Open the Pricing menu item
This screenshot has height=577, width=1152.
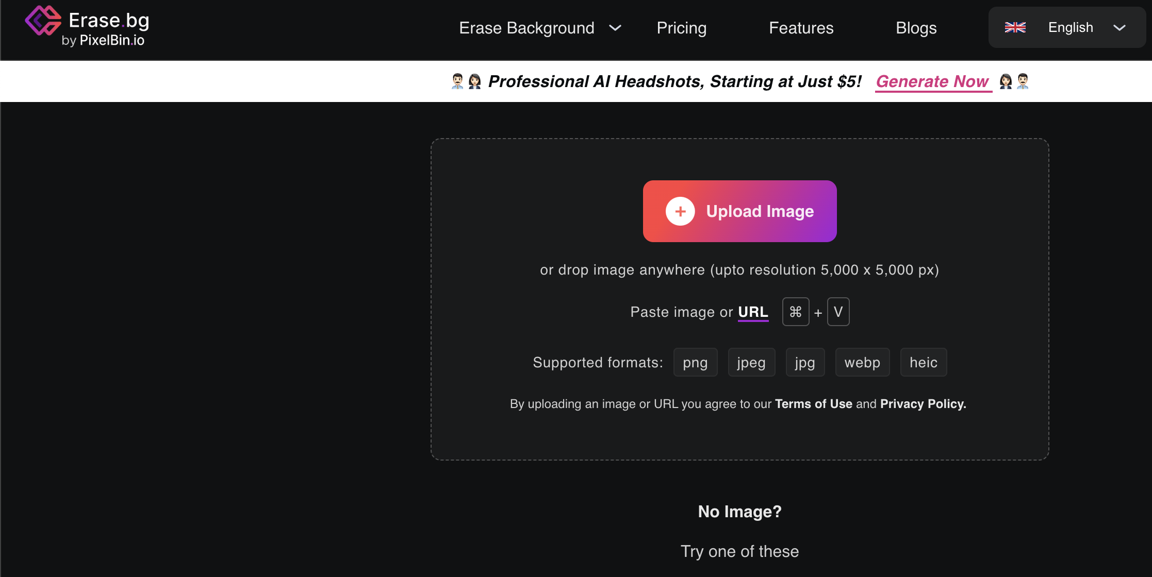pyautogui.click(x=681, y=28)
